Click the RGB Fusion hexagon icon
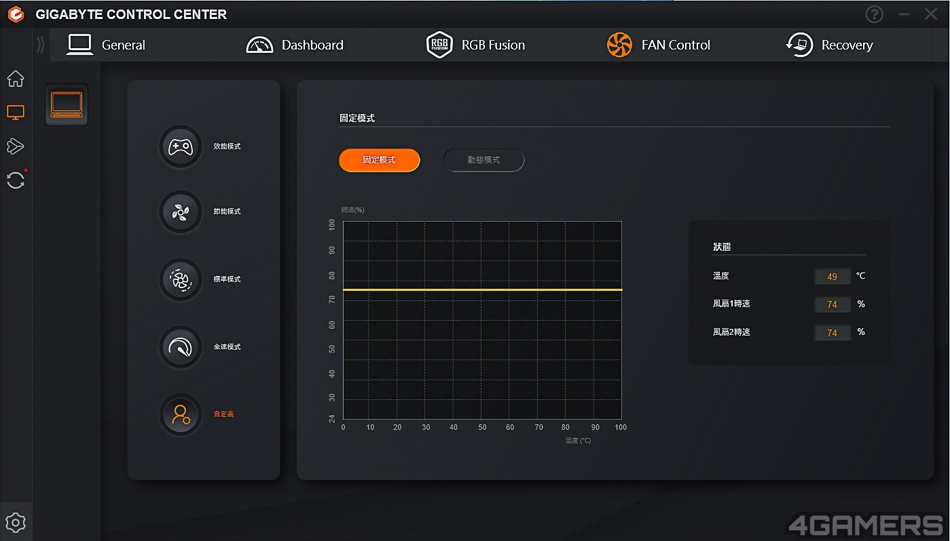950x541 pixels. pyautogui.click(x=439, y=45)
